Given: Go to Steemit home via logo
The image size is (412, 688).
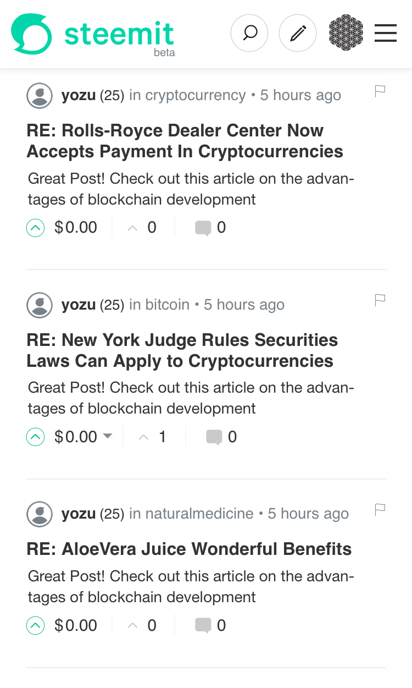Looking at the screenshot, I should (93, 35).
